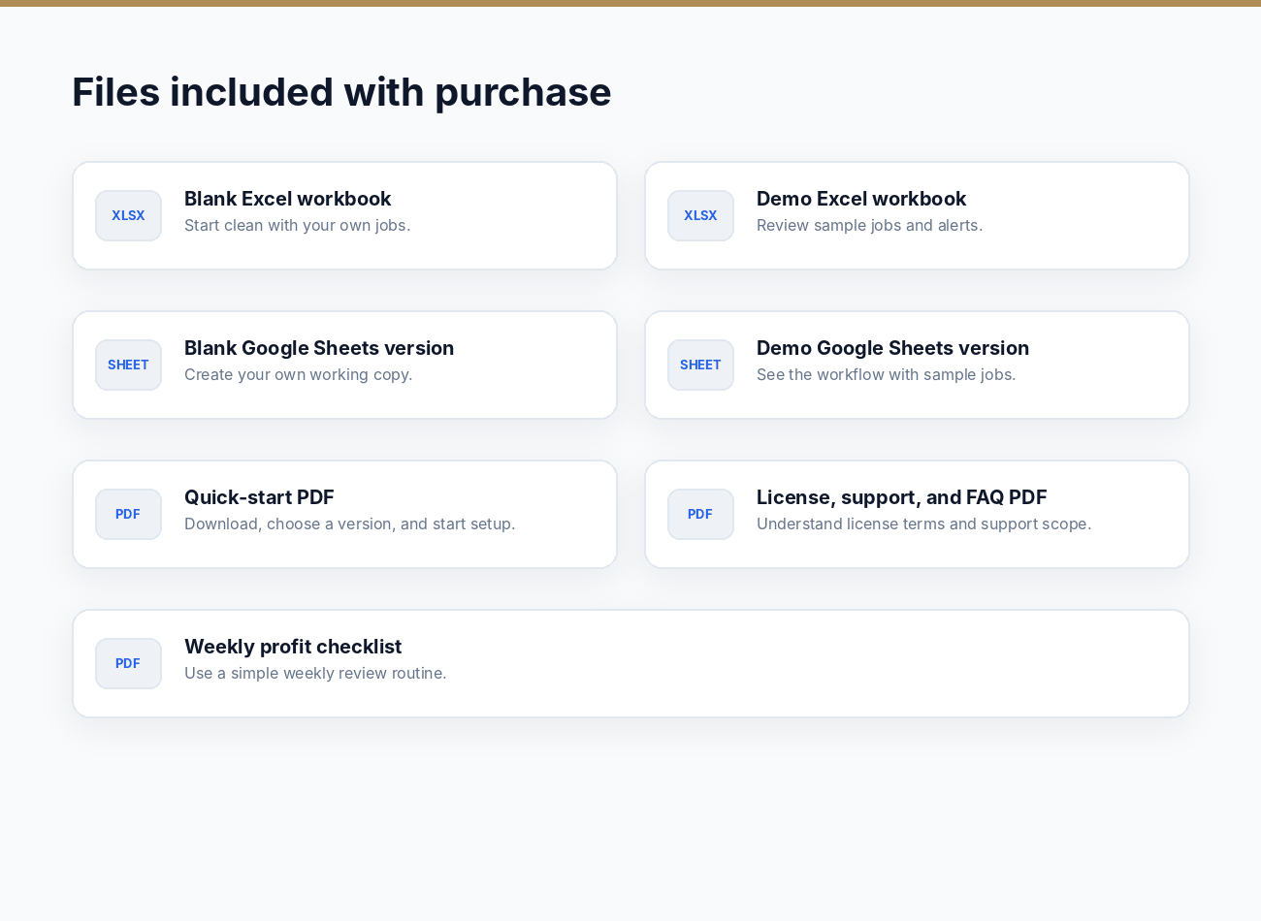Click the 'Files included with purchase' heading
1261x921 pixels.
pyautogui.click(x=341, y=92)
